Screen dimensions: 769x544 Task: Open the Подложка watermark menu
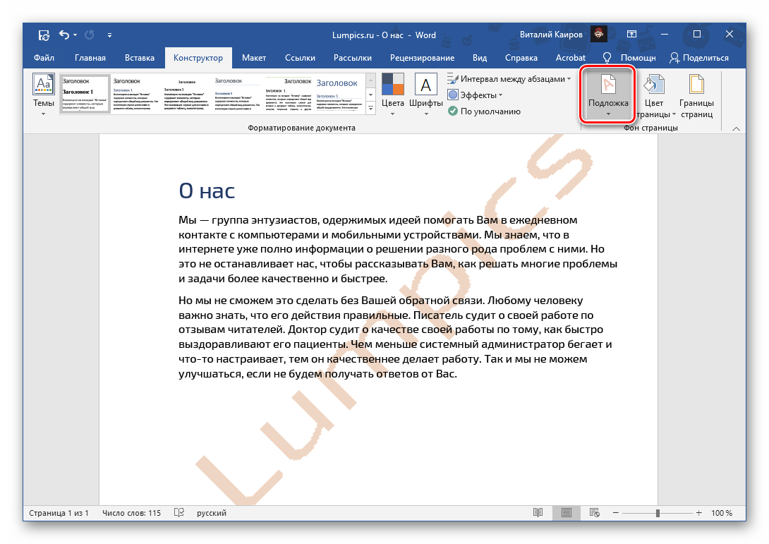point(608,95)
